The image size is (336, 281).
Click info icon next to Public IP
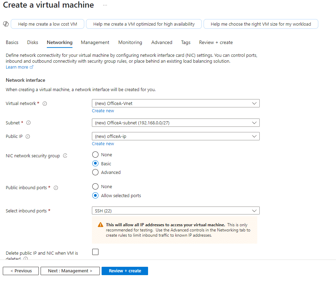click(x=28, y=137)
